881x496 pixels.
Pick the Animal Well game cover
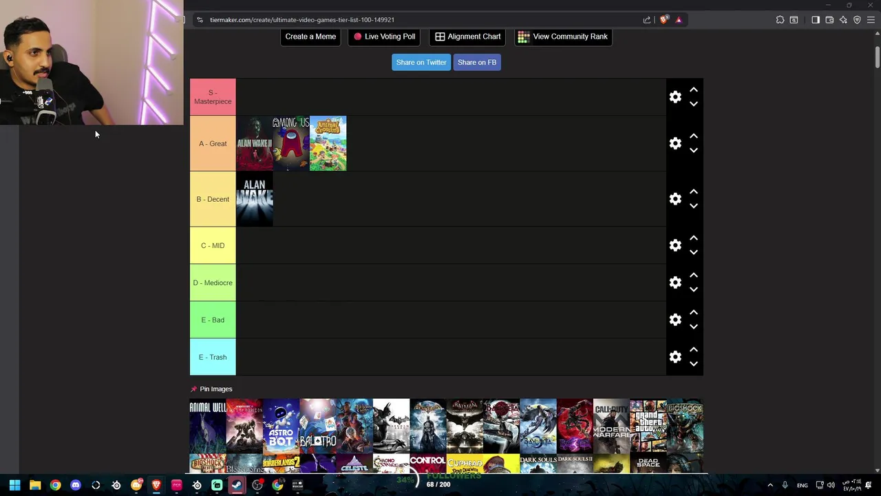click(x=208, y=426)
